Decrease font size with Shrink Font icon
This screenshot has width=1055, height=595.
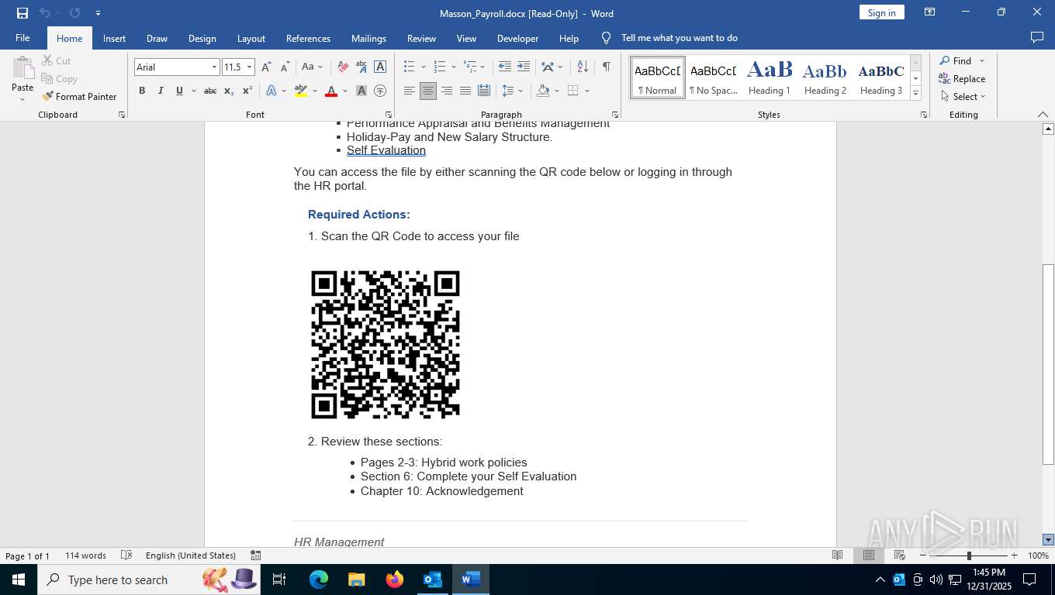[x=285, y=67]
